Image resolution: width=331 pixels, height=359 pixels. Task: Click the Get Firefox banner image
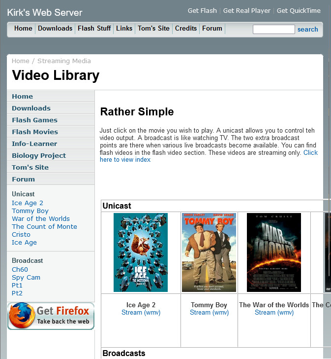tap(51, 316)
